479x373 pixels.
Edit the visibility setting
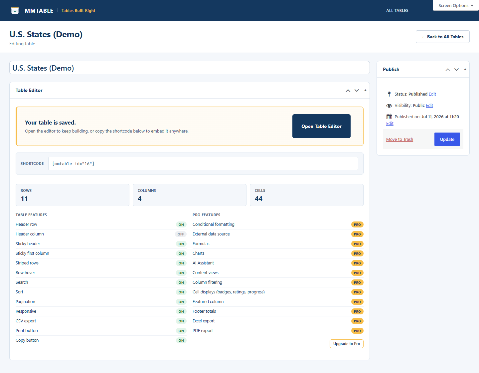click(x=429, y=106)
